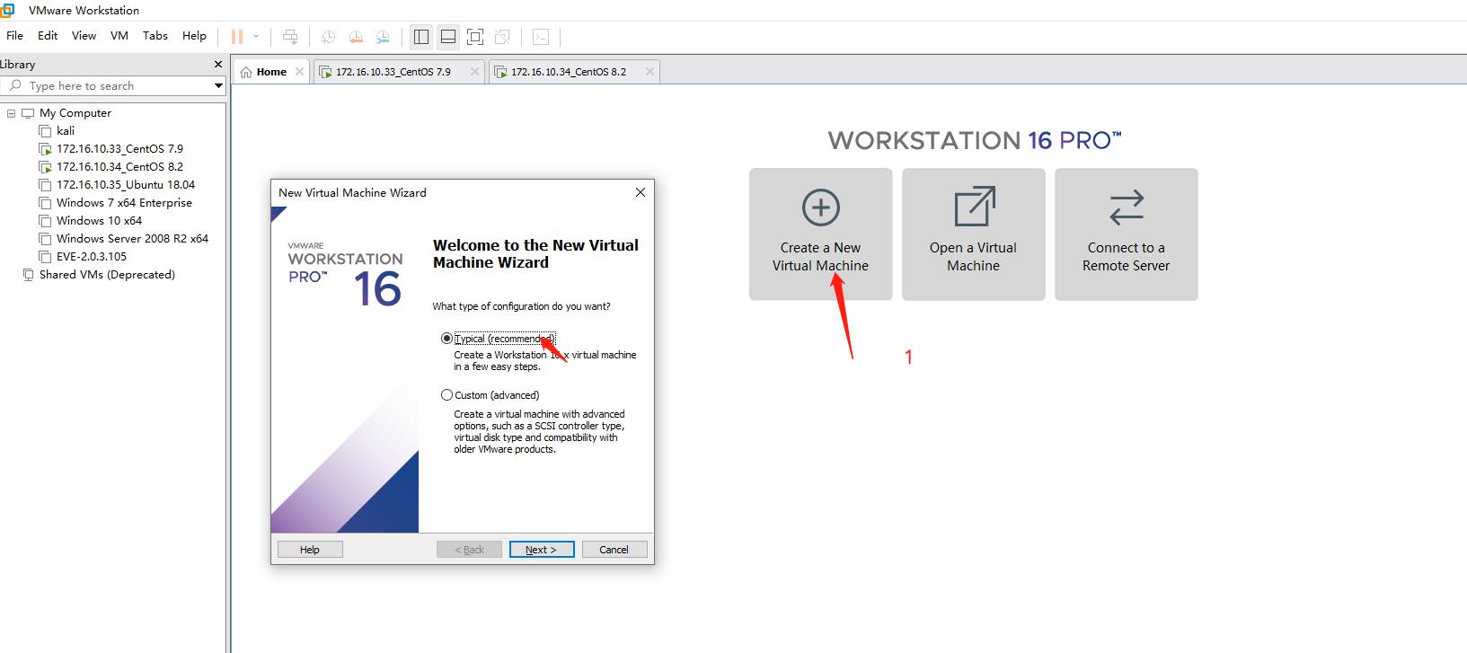Select Windows 10 x64 in Library

[99, 221]
